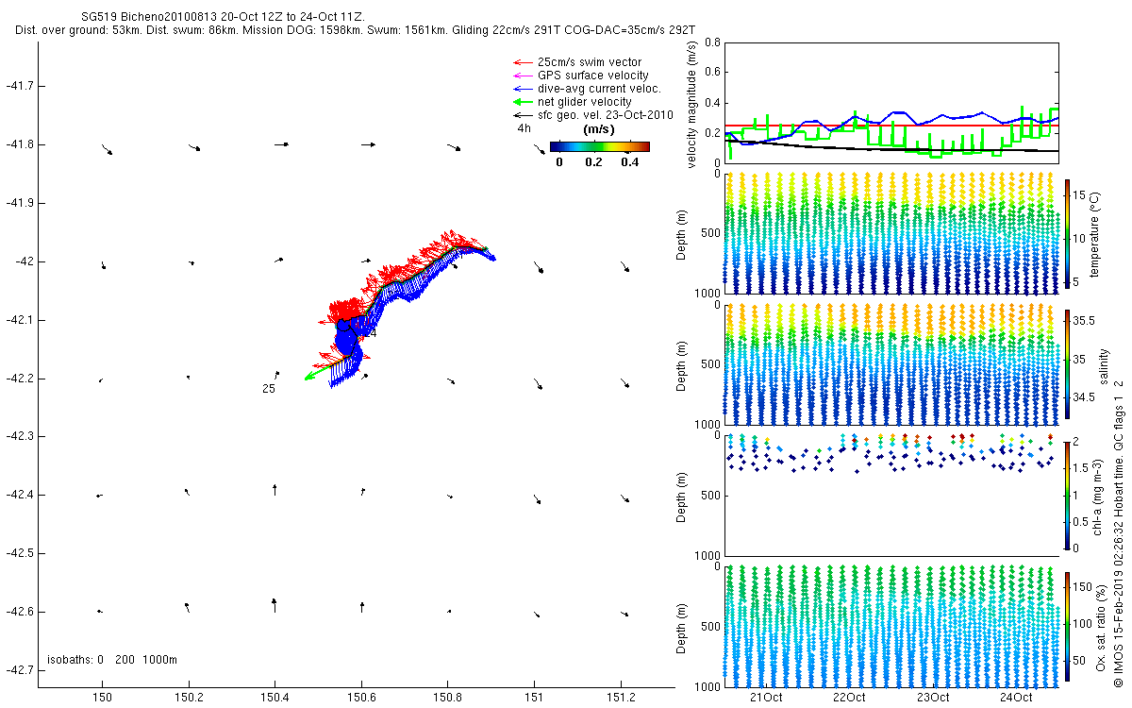This screenshot has width=1132, height=708.
Task: Click the '0.8' tick on the velocity magnitude axis
Action: [x=712, y=42]
